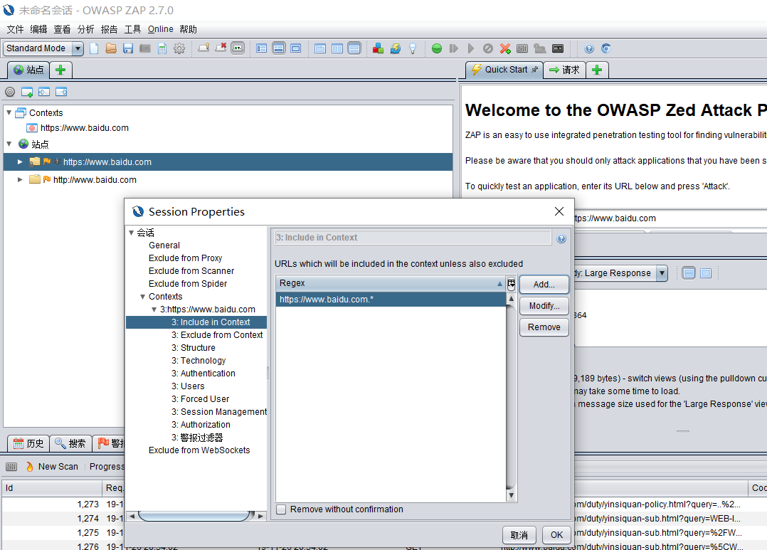Expand the http://www.baidu.com site node
Viewport: 767px width, 550px height.
click(20, 179)
